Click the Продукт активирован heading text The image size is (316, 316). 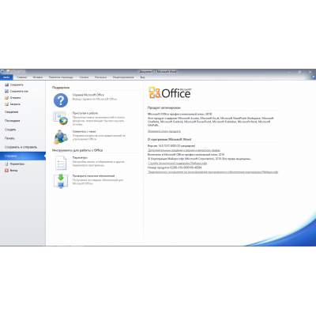(164, 107)
